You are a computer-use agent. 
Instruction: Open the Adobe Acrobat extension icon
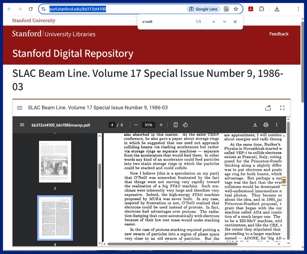251,9
